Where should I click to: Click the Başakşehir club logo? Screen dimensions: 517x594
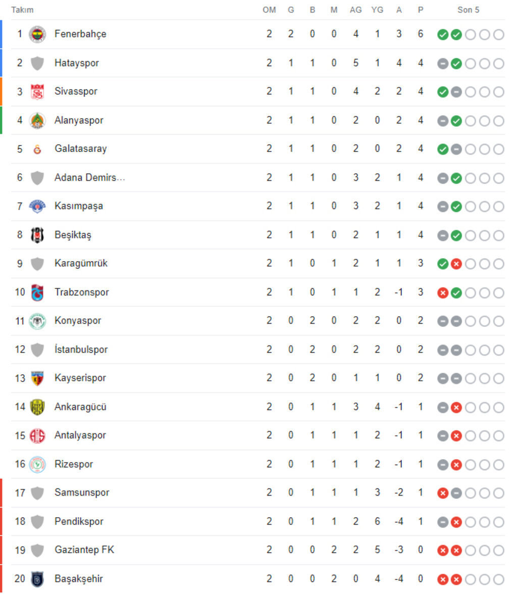pyautogui.click(x=37, y=578)
